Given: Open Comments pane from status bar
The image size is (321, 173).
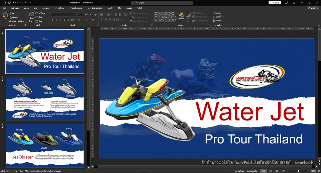Looking at the screenshot, I should (x=252, y=171).
